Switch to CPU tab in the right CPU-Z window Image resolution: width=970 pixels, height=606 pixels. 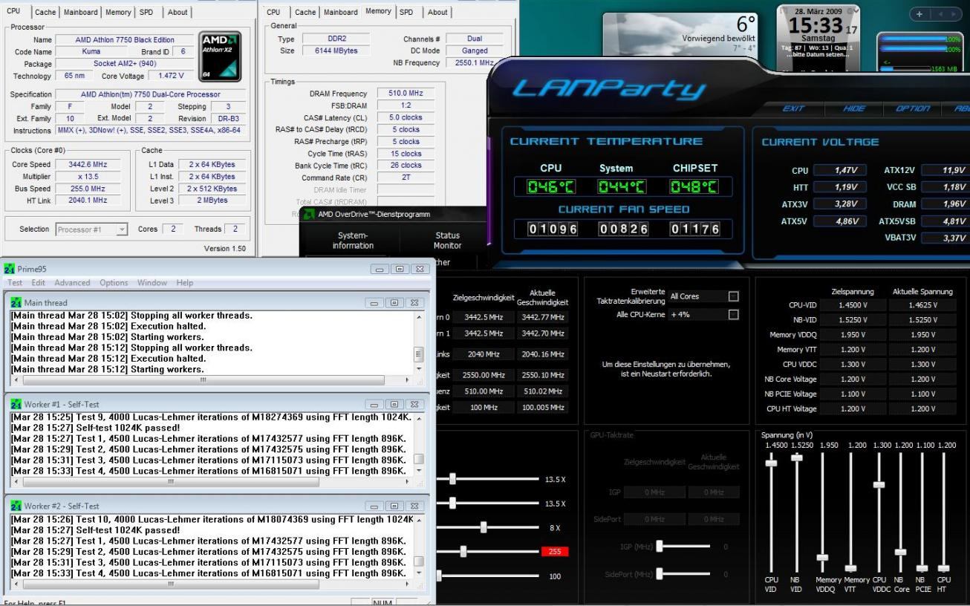click(273, 12)
